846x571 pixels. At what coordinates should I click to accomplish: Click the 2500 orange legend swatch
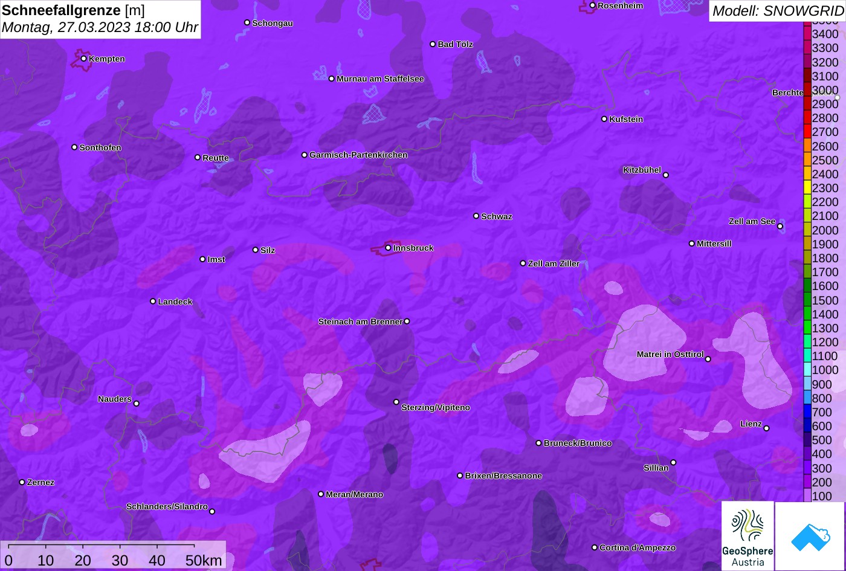click(x=807, y=160)
